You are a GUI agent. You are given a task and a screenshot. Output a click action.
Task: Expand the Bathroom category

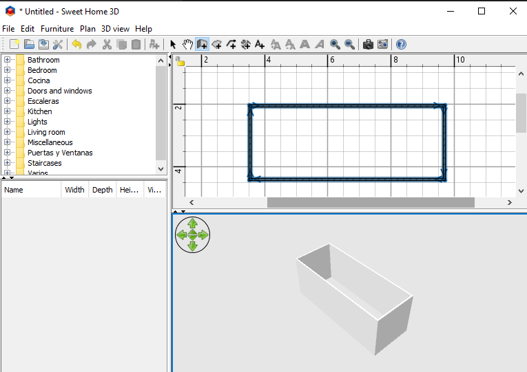[7, 60]
